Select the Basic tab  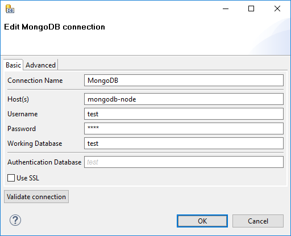point(13,65)
